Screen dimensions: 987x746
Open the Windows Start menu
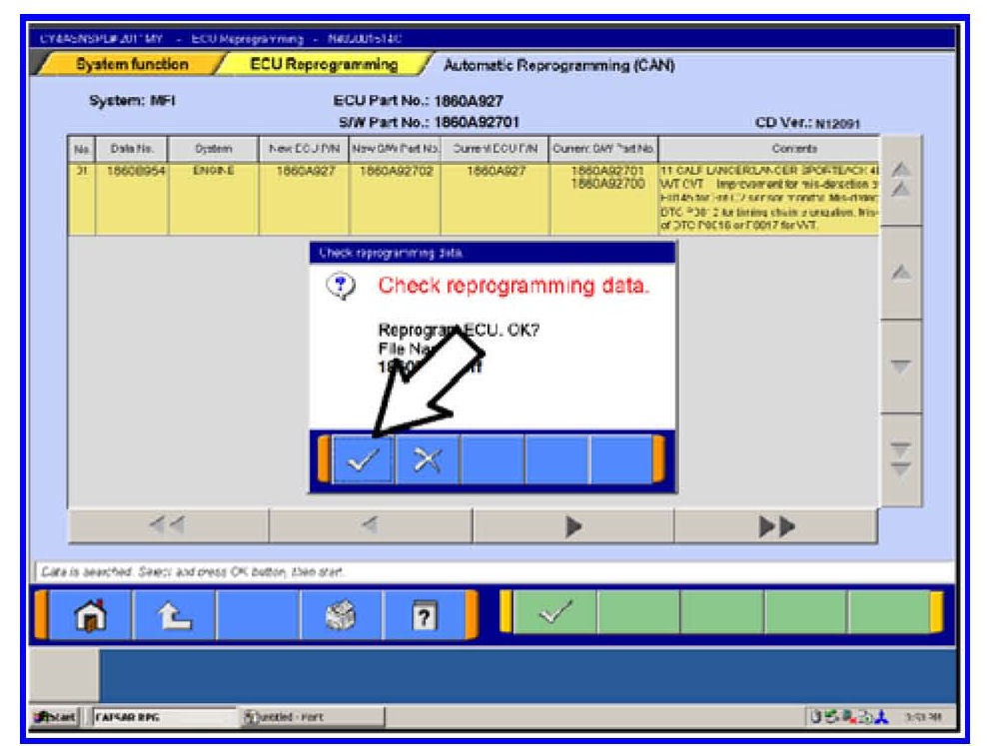[x=57, y=717]
